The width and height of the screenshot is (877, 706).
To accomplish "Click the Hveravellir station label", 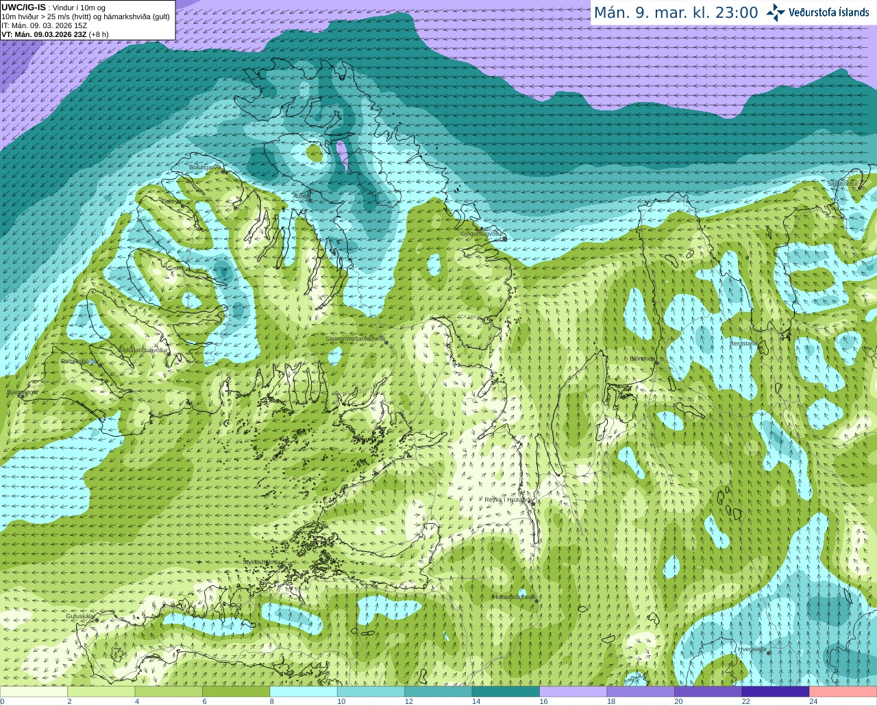I will coord(752,648).
